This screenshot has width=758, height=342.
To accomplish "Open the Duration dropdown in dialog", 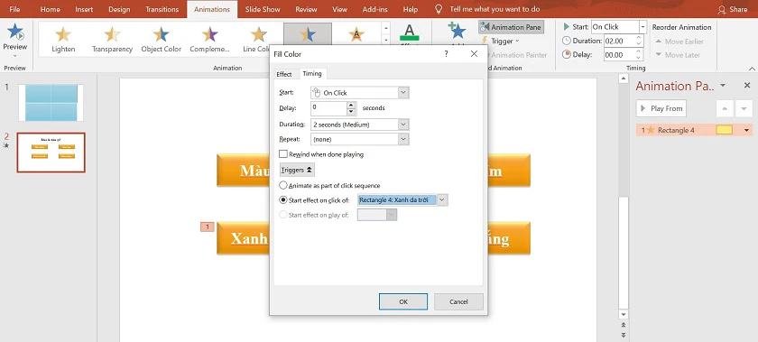I will [403, 125].
